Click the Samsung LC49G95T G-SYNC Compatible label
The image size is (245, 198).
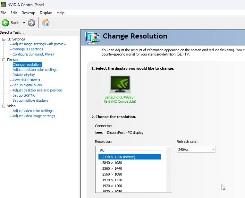[120, 99]
